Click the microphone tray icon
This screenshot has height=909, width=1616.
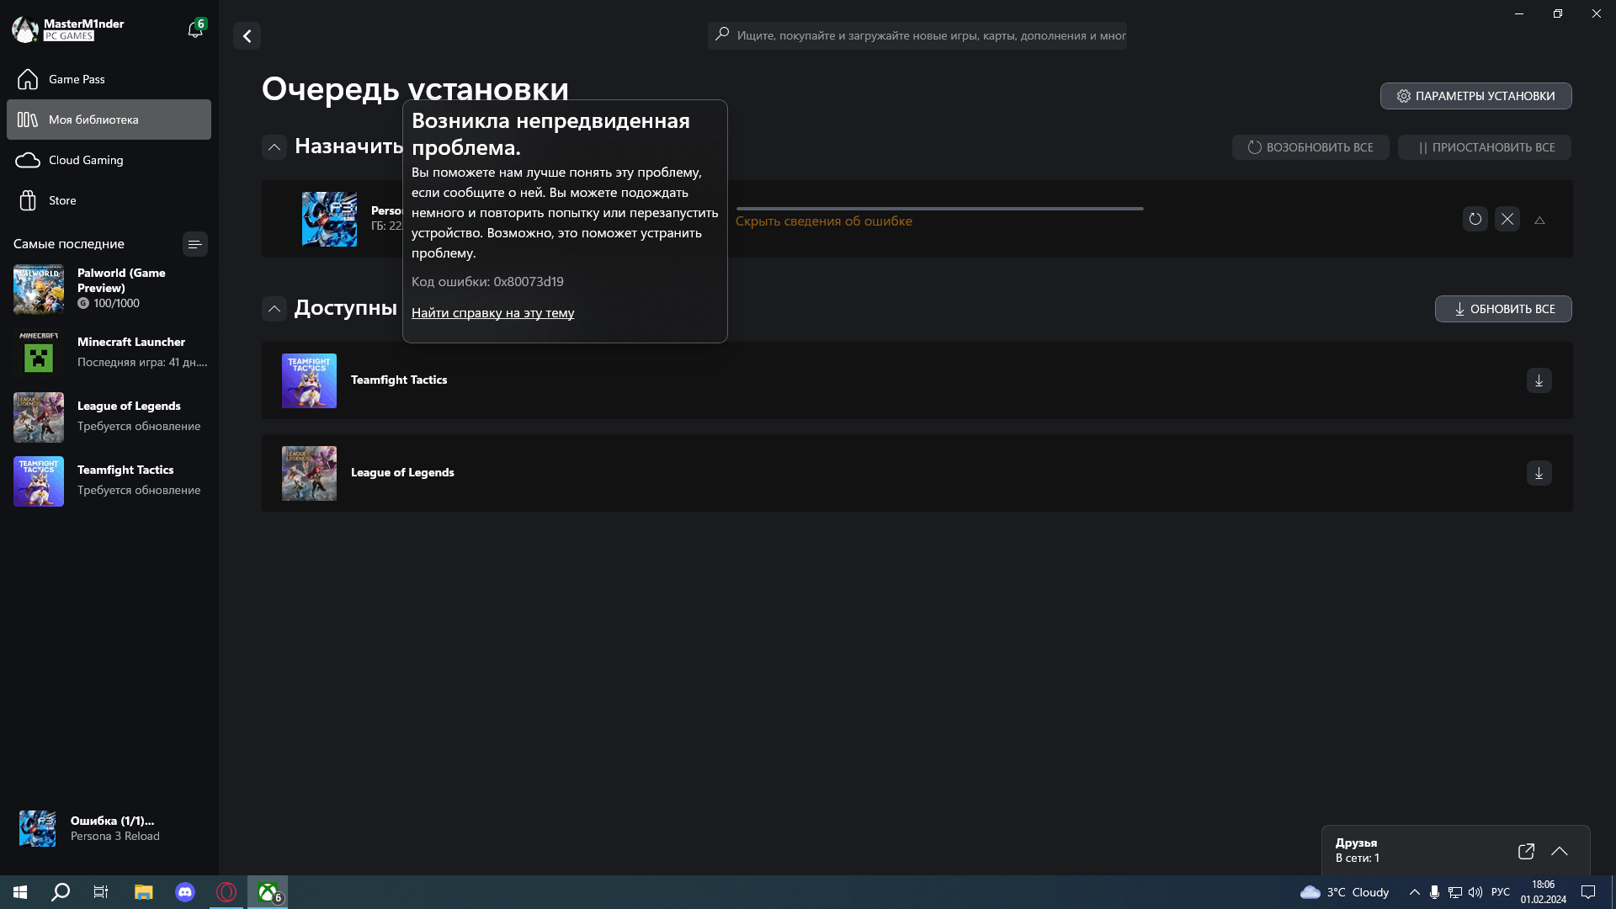(x=1434, y=892)
